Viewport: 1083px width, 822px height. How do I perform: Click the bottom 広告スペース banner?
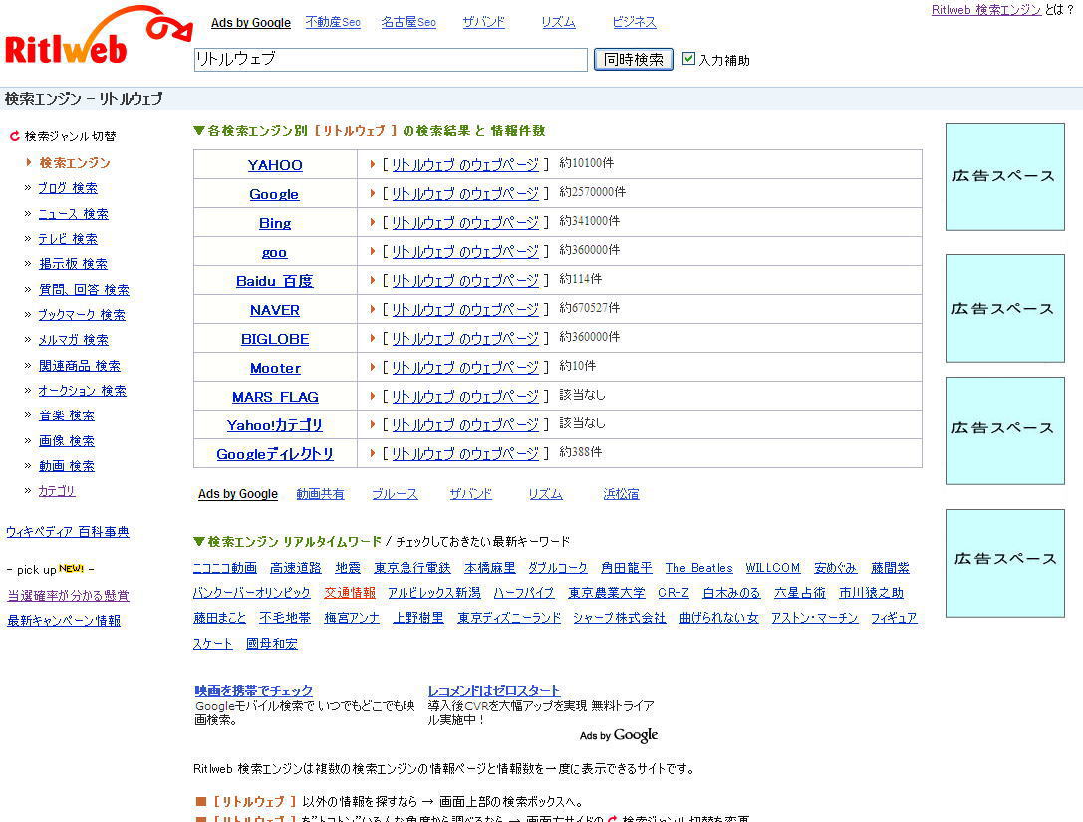[1005, 563]
